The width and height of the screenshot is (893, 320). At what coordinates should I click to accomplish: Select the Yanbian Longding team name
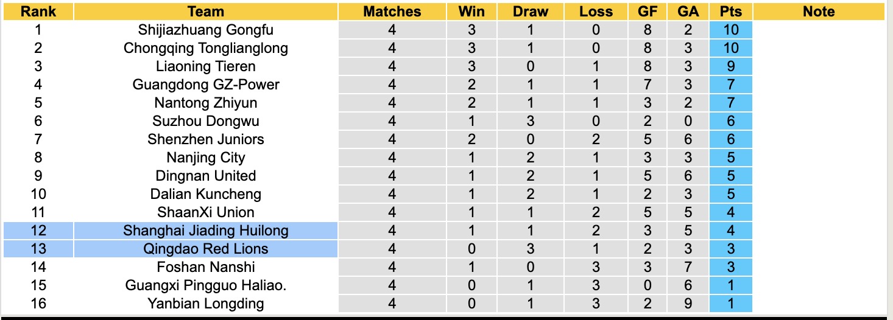click(x=206, y=304)
